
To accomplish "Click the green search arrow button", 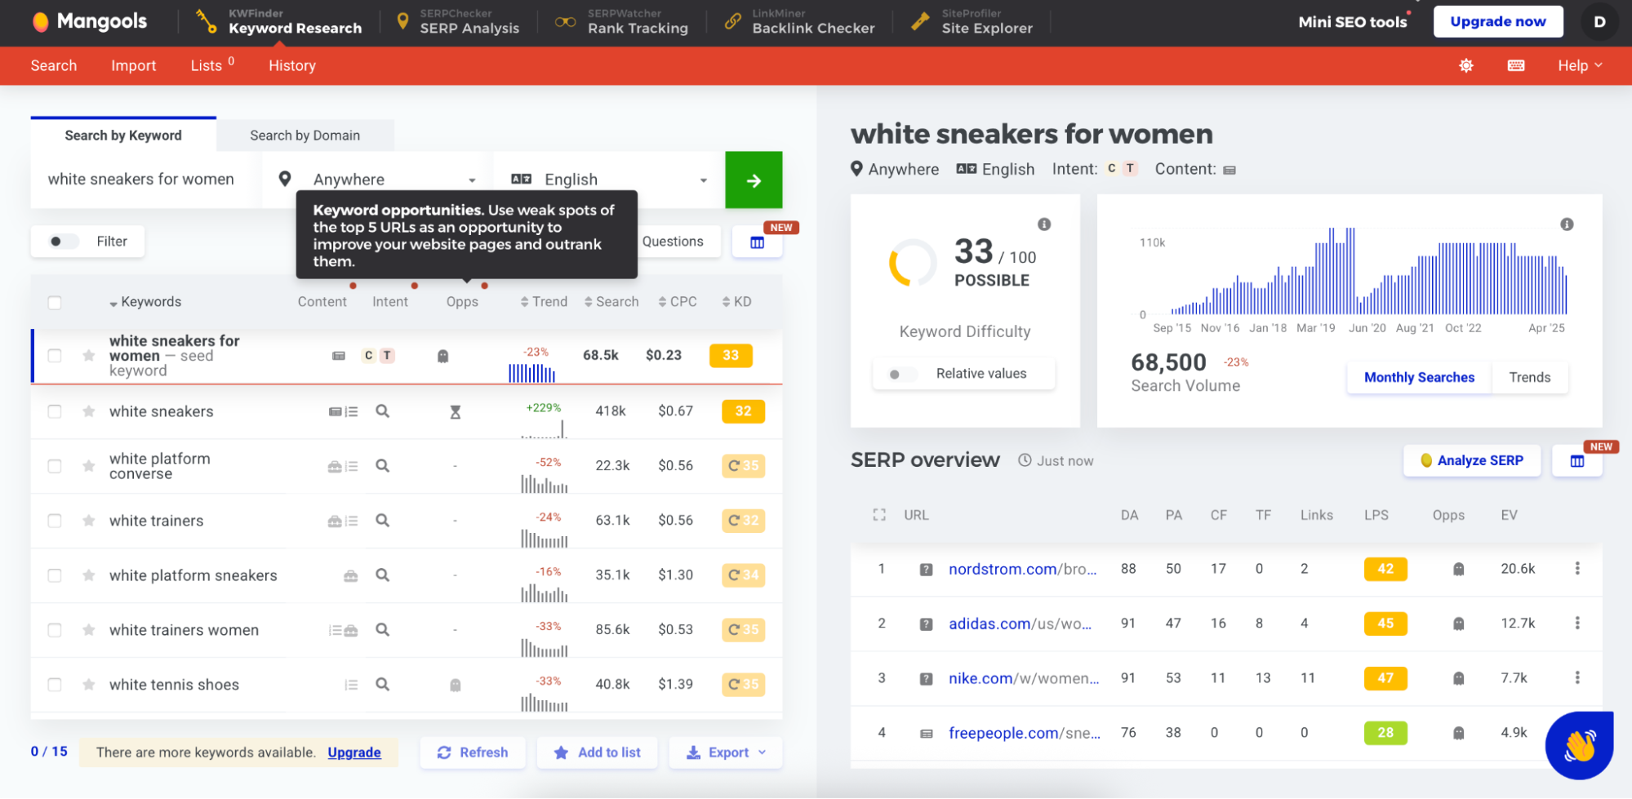I will pos(753,180).
